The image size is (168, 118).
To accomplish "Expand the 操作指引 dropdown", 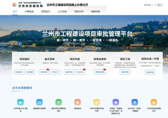I will (148, 5).
